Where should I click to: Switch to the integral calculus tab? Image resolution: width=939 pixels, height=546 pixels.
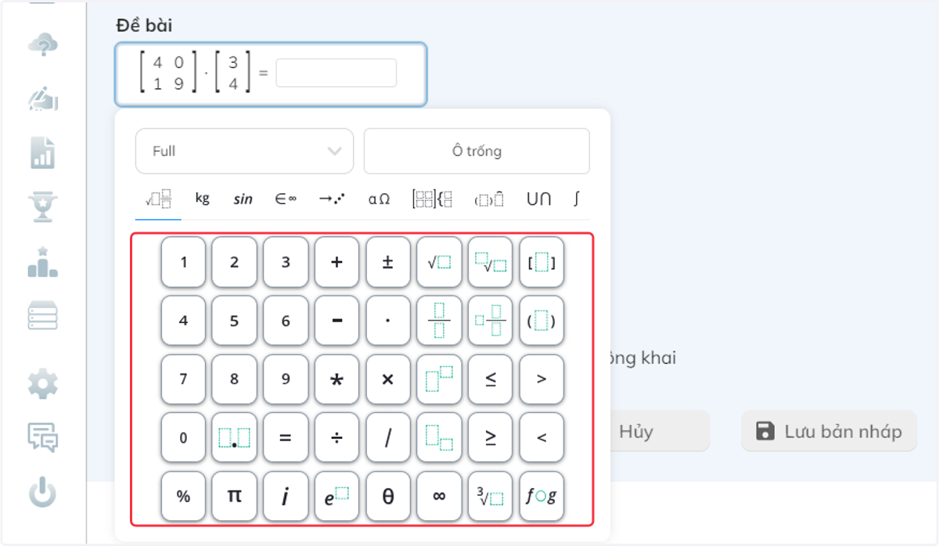click(x=577, y=199)
